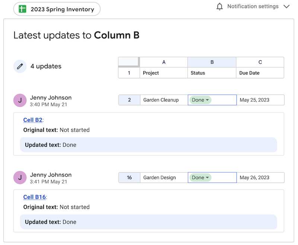Click 'Updated text: Done' under Cell B2

click(148, 145)
